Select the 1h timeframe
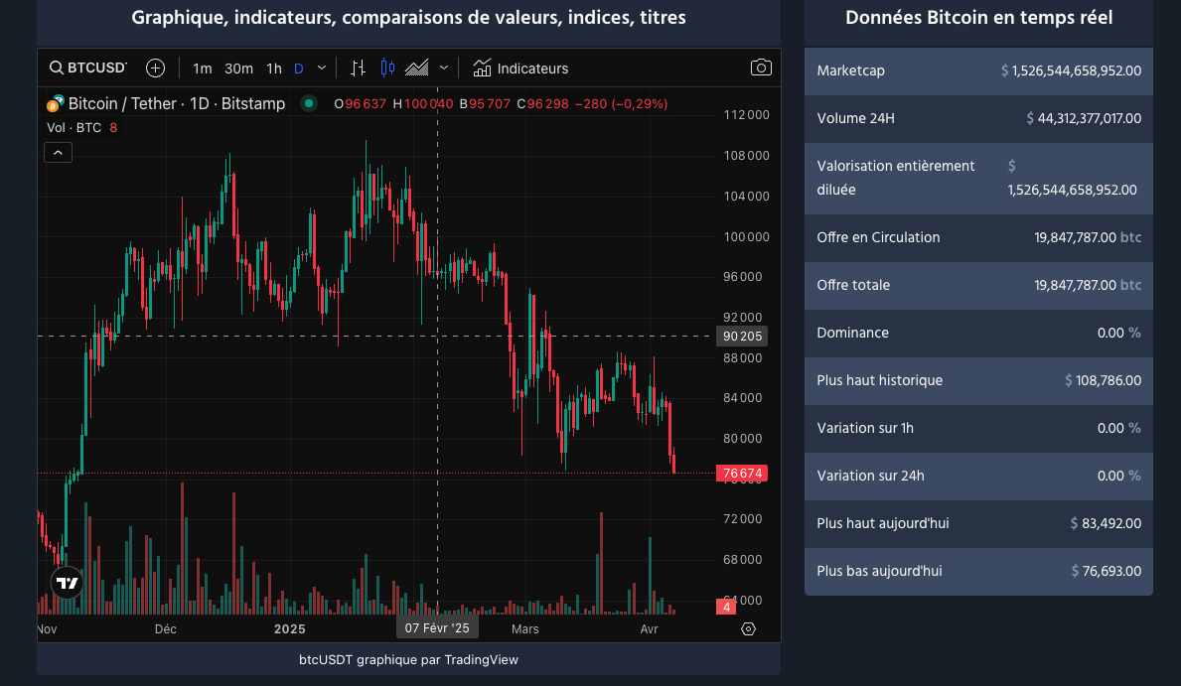The height and width of the screenshot is (686, 1181). coord(274,69)
